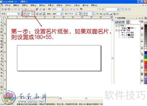Image resolution: width=147 pixels, height=106 pixels.
Task: Open the undo history dropdown arrow
Action: [28, 9]
